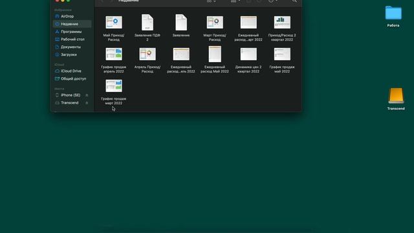Select График продаж март 2022 file
Screen dimensions: 414x233
[x=114, y=86]
